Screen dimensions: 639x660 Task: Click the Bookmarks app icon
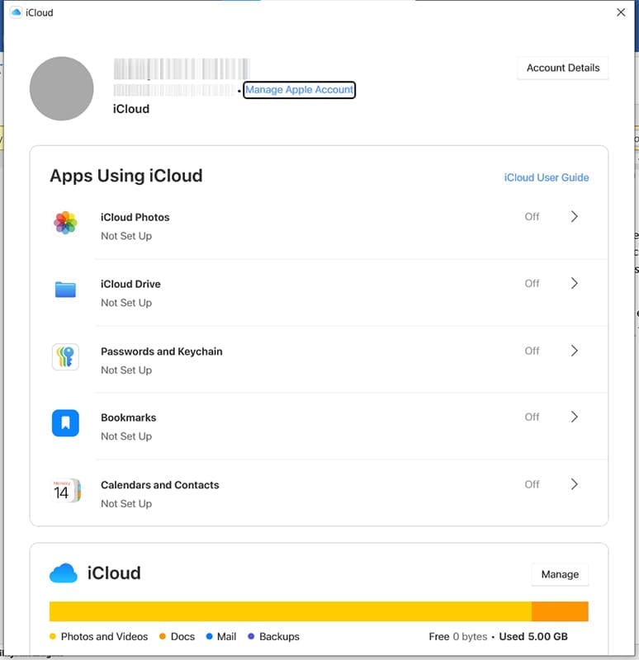tap(65, 423)
